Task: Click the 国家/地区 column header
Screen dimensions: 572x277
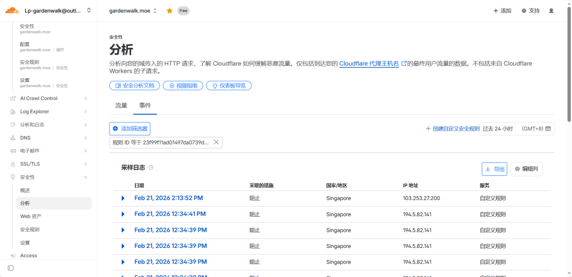Action: 336,185
